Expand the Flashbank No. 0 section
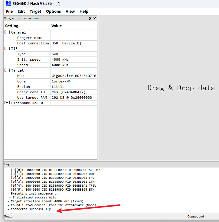 (x=7, y=103)
